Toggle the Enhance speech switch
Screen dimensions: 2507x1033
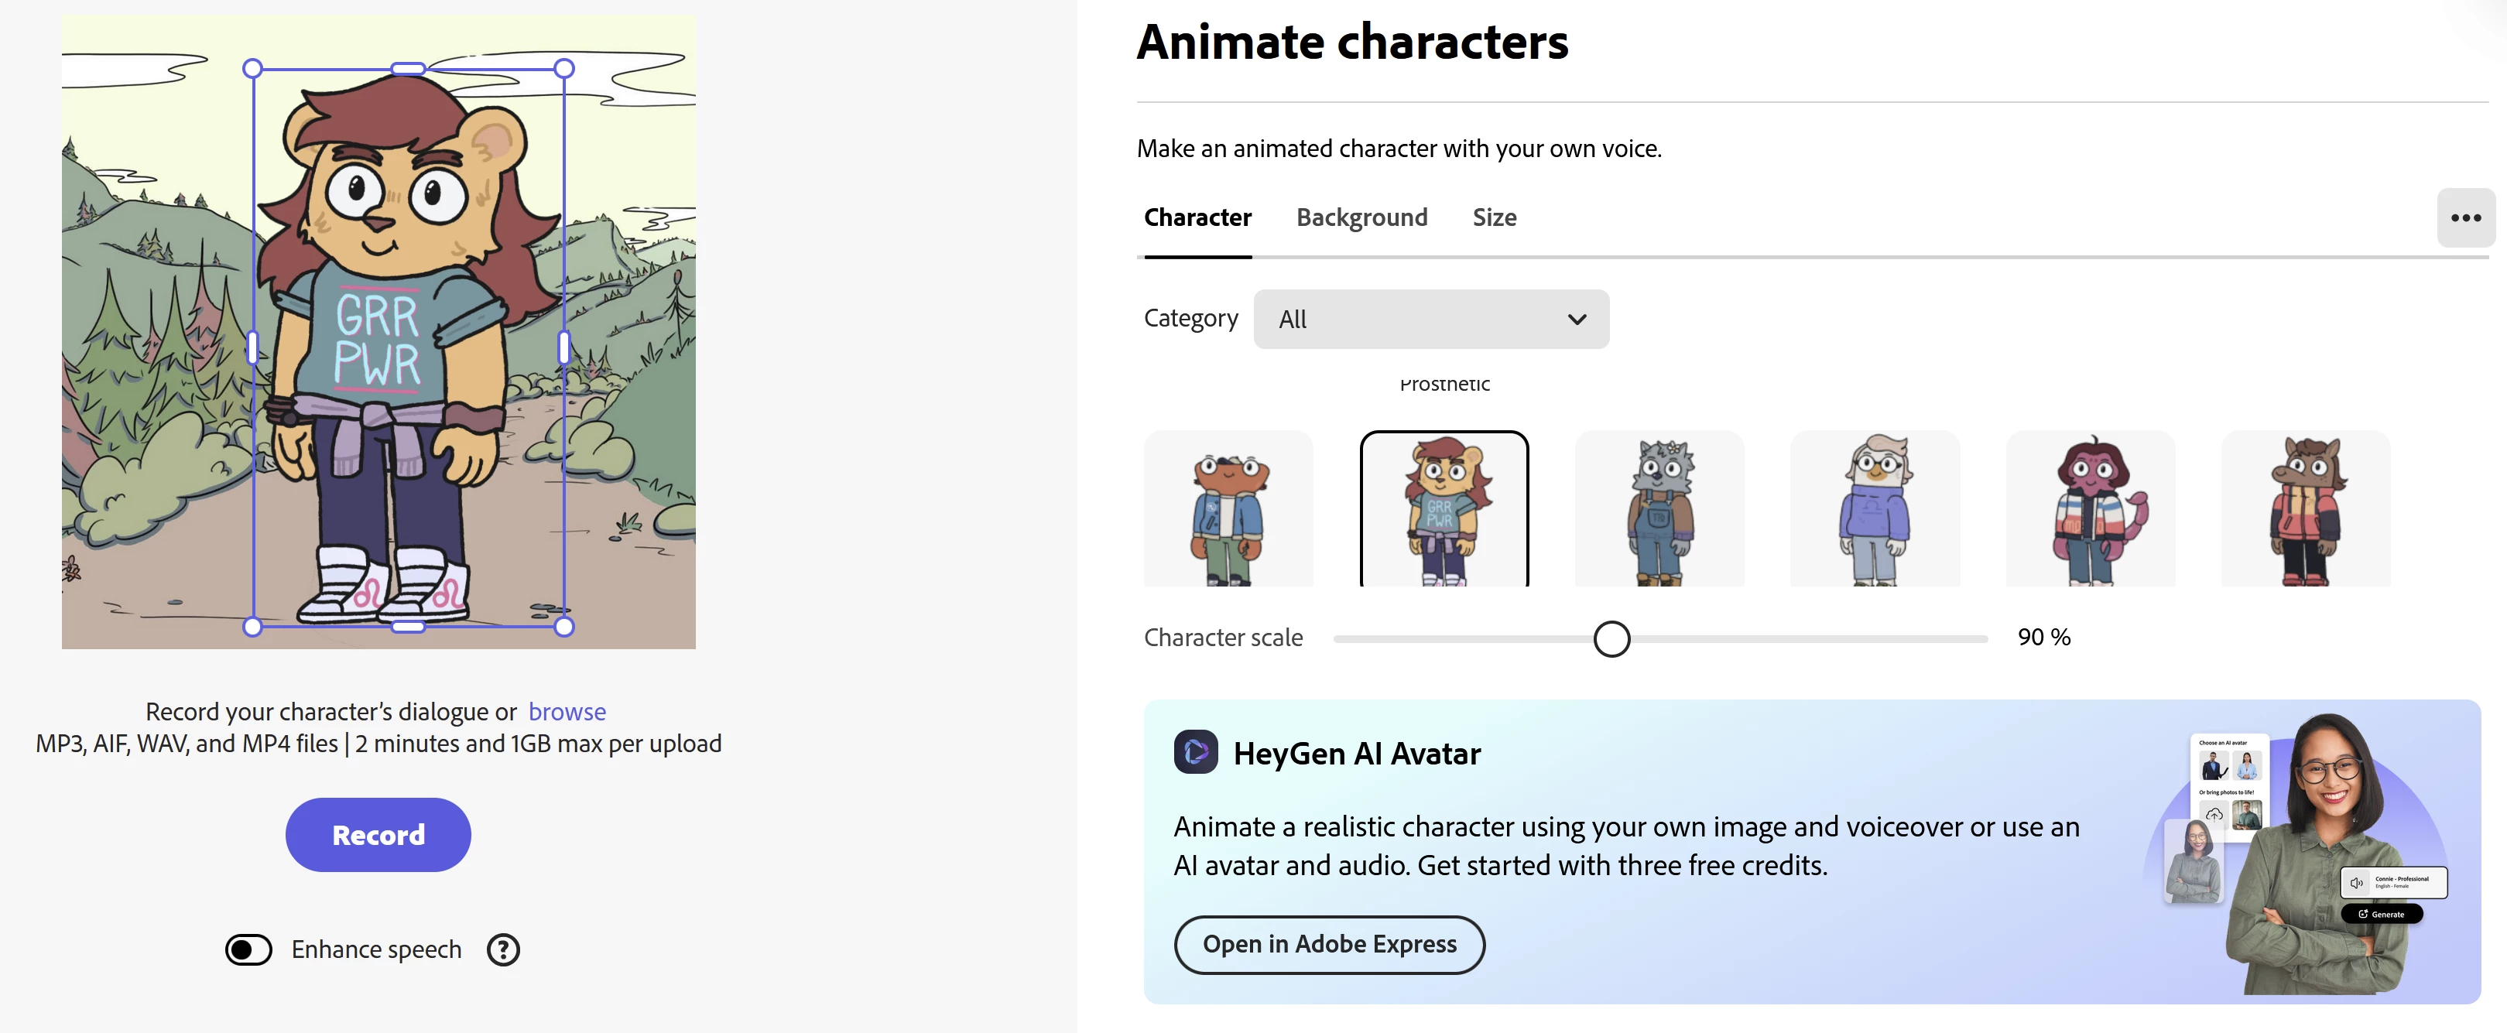click(248, 949)
